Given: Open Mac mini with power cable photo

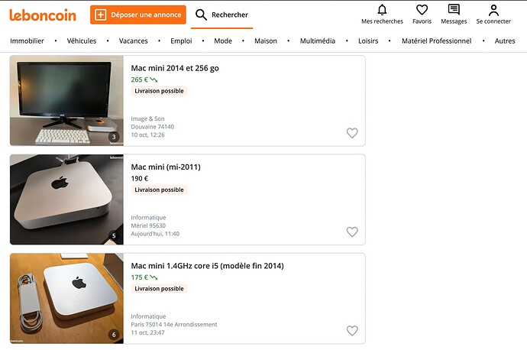Looking at the screenshot, I should [66, 298].
